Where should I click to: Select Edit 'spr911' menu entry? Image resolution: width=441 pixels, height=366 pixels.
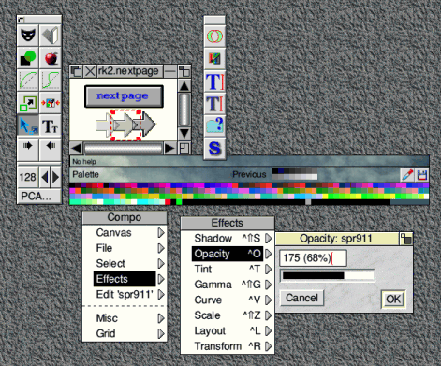coord(125,294)
